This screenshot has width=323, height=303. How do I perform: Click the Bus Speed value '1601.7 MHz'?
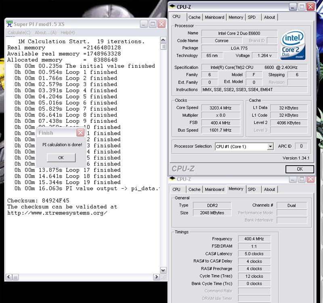(220, 130)
